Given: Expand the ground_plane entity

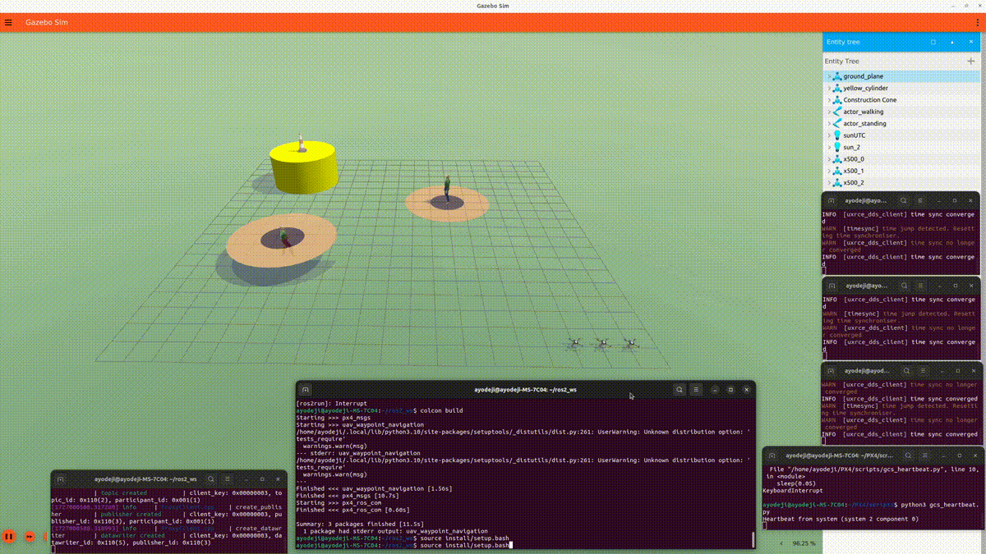Looking at the screenshot, I should pos(829,76).
